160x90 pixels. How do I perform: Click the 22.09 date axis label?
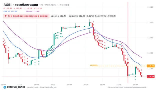coord(119,85)
